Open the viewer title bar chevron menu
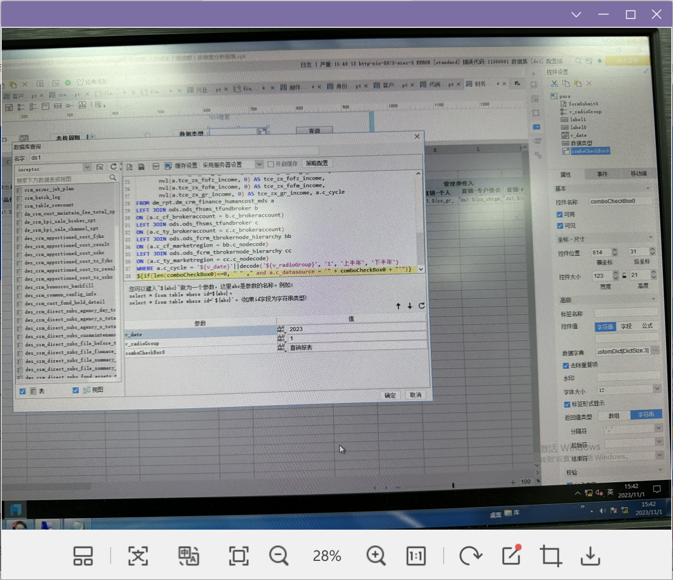673x580 pixels. pyautogui.click(x=576, y=14)
